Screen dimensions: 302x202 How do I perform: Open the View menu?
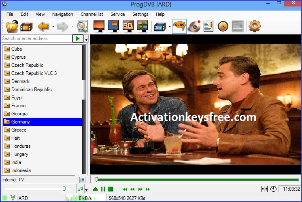pos(40,14)
